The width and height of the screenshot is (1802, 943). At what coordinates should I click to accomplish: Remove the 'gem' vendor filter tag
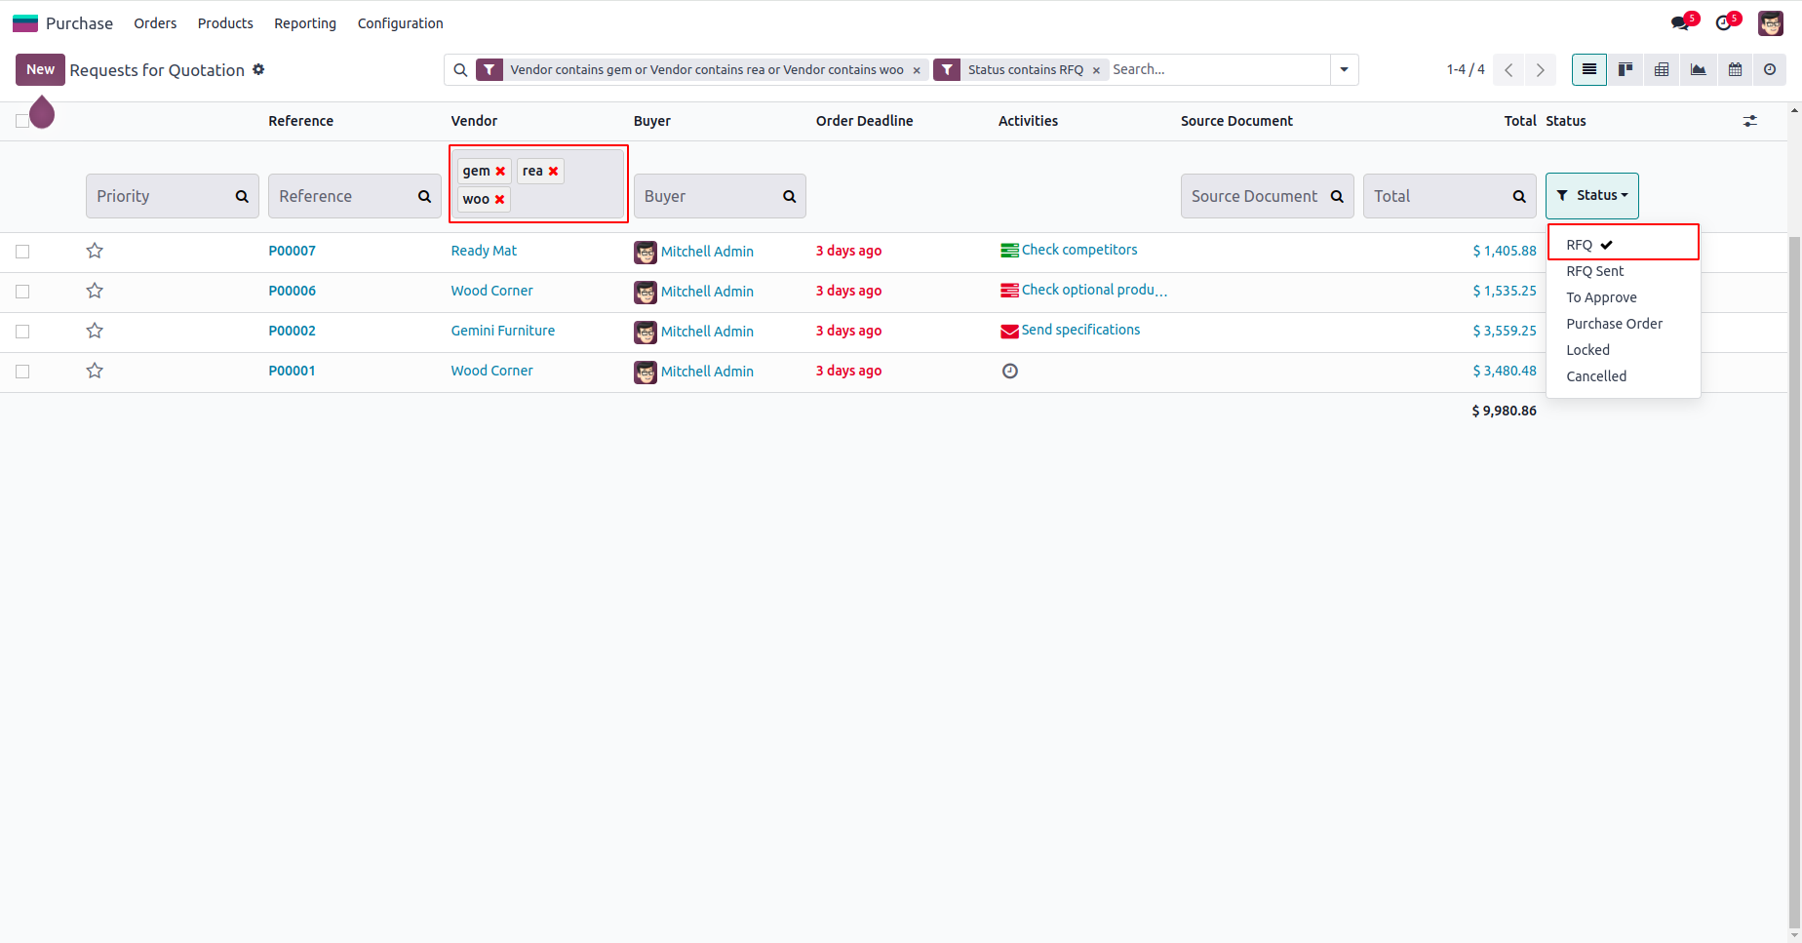click(500, 172)
